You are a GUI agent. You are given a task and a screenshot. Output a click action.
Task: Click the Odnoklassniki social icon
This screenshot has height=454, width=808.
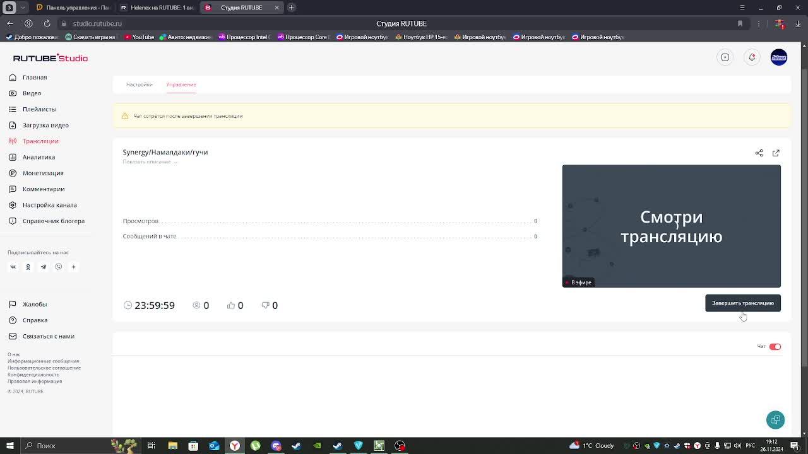click(x=28, y=267)
